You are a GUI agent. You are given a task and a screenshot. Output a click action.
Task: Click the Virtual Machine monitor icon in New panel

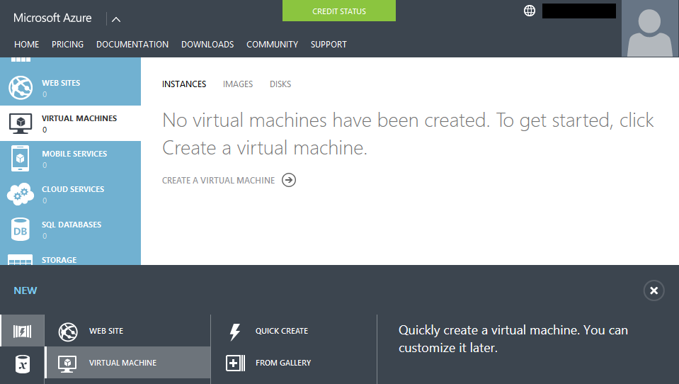coord(67,363)
